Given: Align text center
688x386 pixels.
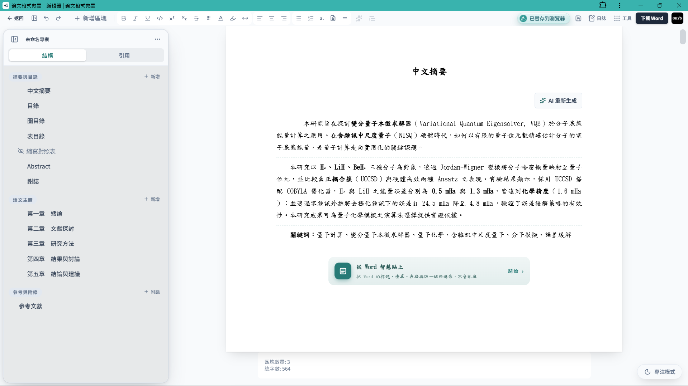Looking at the screenshot, I should click(x=272, y=18).
